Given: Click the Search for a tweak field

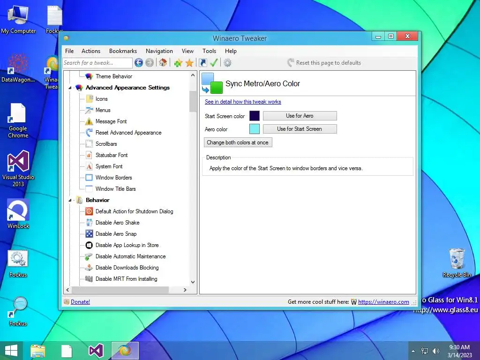Looking at the screenshot, I should click(x=97, y=63).
